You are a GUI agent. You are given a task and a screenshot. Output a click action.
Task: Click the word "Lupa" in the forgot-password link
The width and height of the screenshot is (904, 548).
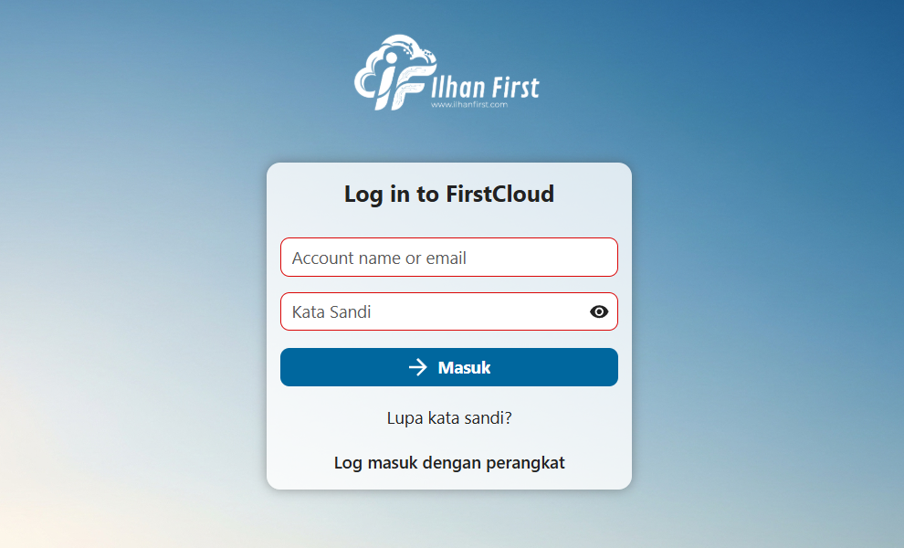[405, 418]
